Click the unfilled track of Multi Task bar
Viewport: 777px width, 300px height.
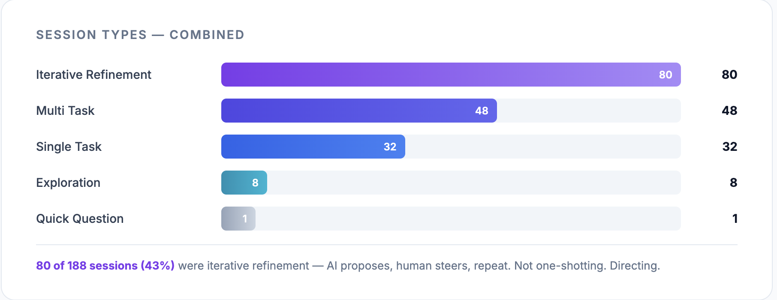click(587, 111)
